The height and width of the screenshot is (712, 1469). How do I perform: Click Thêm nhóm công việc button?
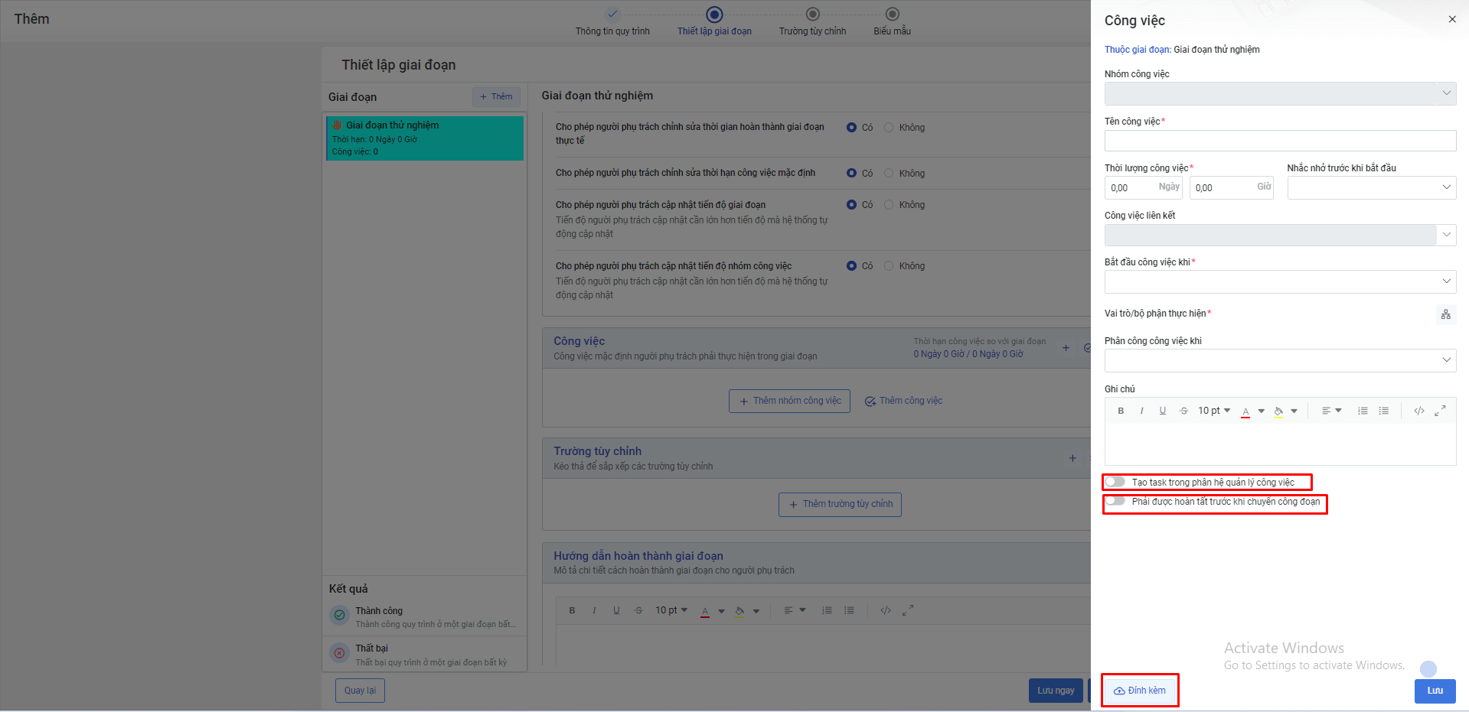coord(789,401)
